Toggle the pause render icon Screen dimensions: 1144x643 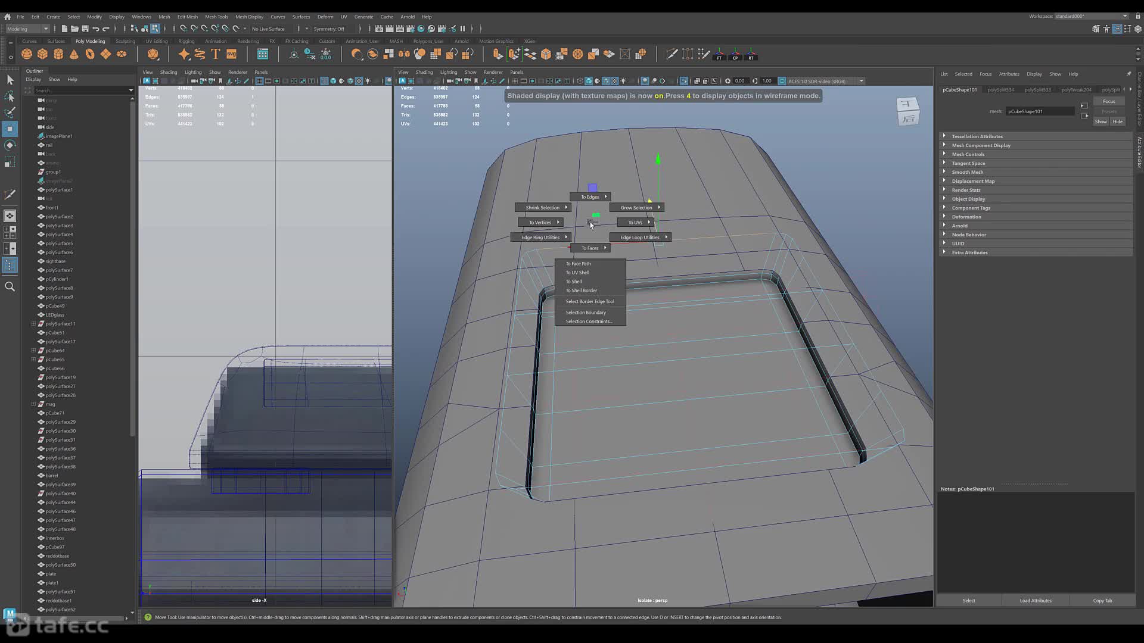pyautogui.click(x=462, y=29)
